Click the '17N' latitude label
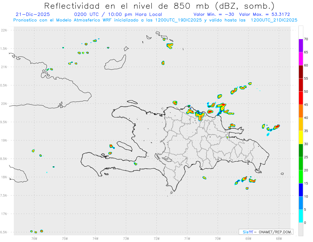 pos(4,214)
